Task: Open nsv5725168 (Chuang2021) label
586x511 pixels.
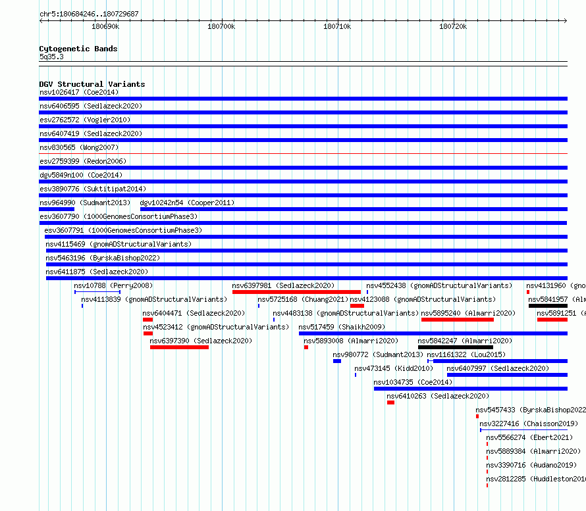Action: pos(303,299)
